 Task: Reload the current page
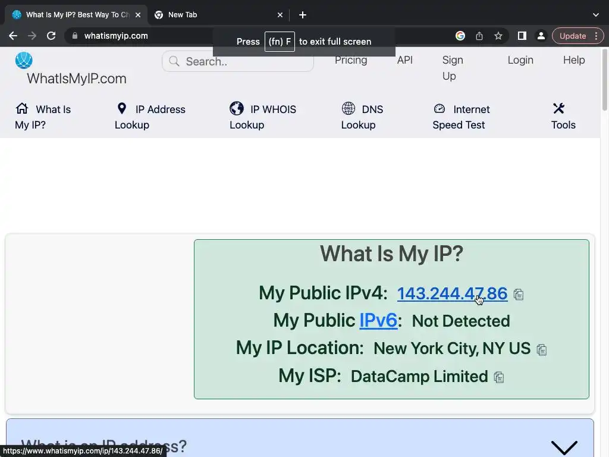[x=51, y=36]
